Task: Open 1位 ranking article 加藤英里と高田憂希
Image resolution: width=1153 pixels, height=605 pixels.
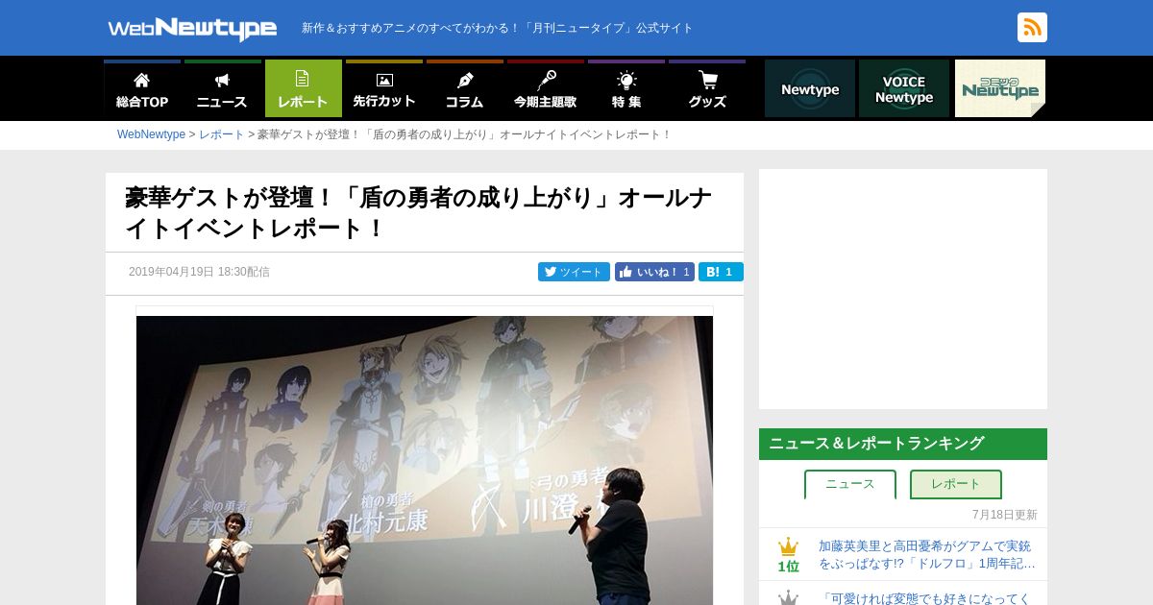Action: point(927,554)
